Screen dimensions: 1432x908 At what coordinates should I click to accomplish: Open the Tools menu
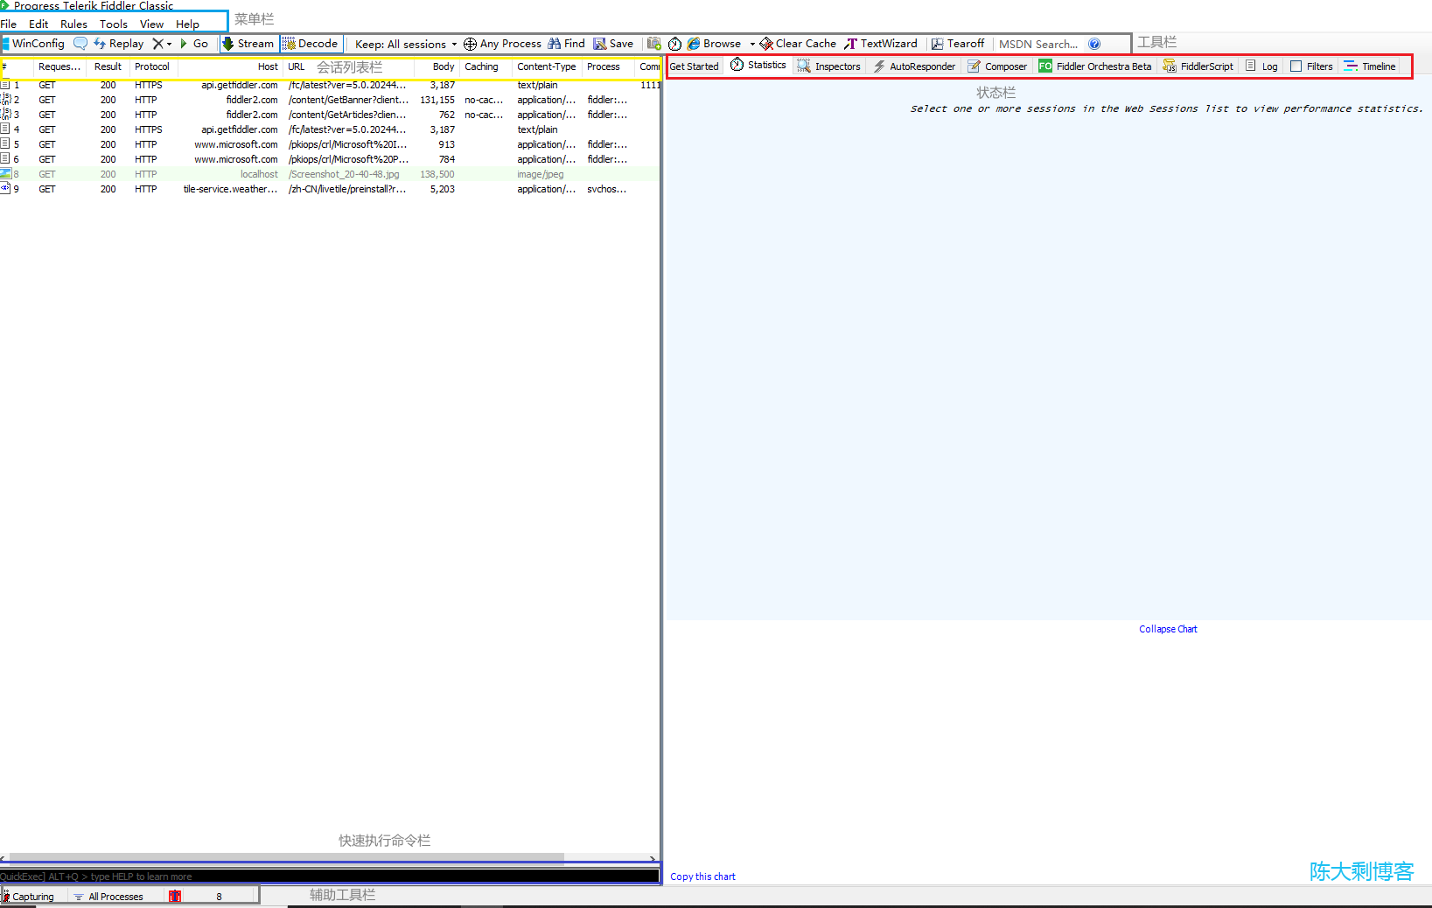pos(114,24)
